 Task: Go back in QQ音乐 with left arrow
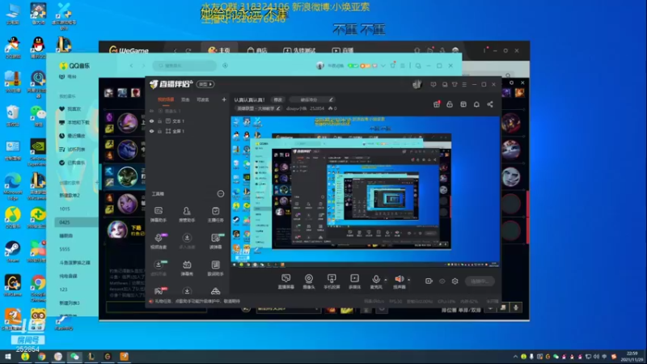point(131,66)
